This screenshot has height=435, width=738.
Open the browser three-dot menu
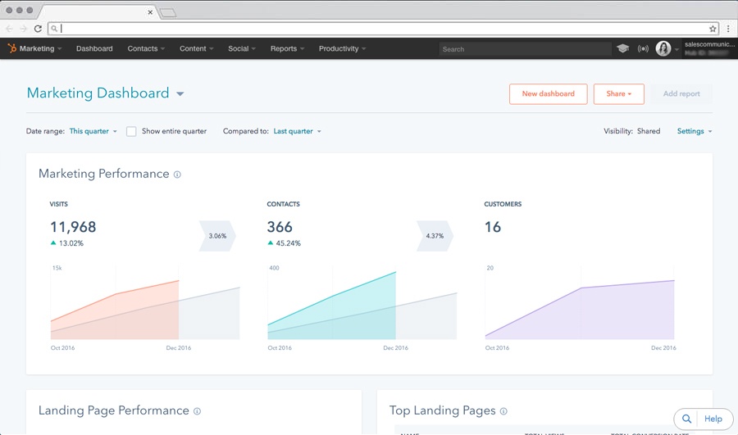(x=728, y=29)
